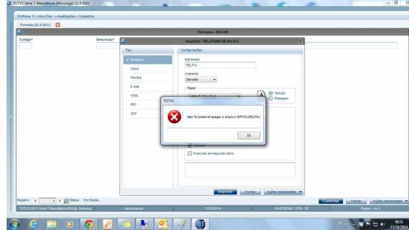Click the Codigo input field
Screen dimensions: 409x230
[26, 45]
